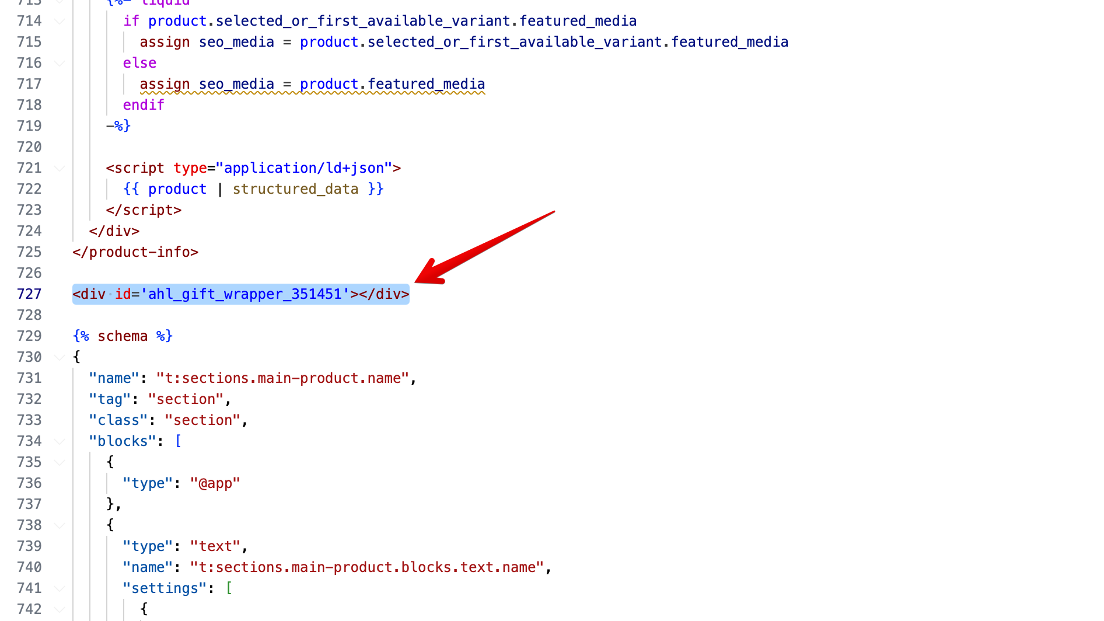
Task: Click the application/ld+json type value
Action: point(304,168)
